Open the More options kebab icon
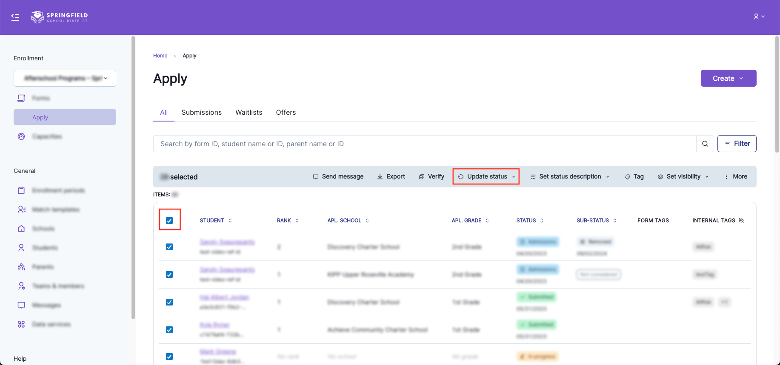 click(x=726, y=177)
